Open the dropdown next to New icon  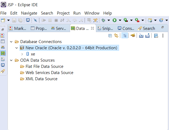8,20
